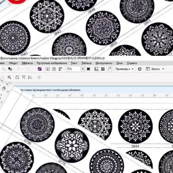The width and height of the screenshot is (173, 173).
Task: Click the 0770 label on the rotated page
Action: click(x=62, y=163)
